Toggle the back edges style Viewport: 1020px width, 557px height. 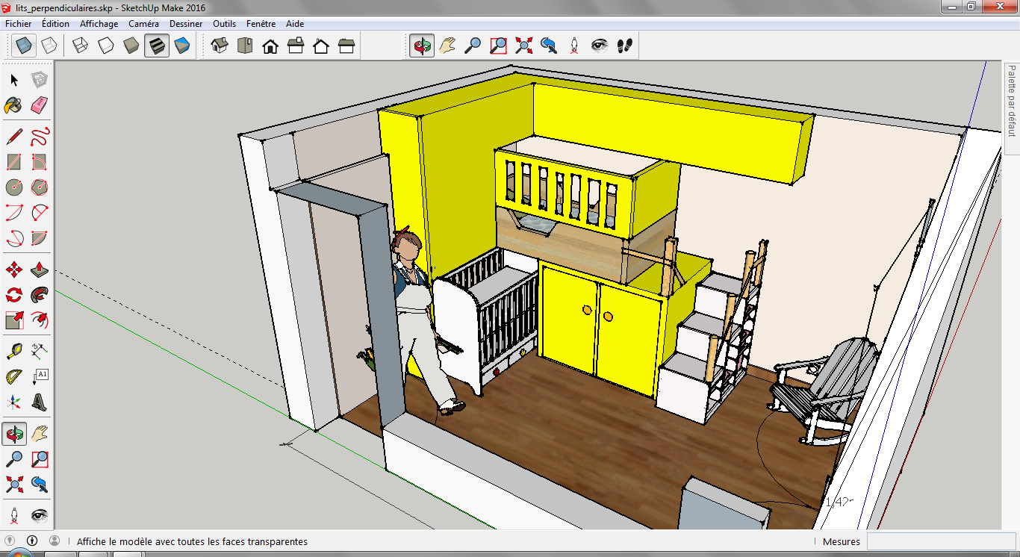click(49, 46)
